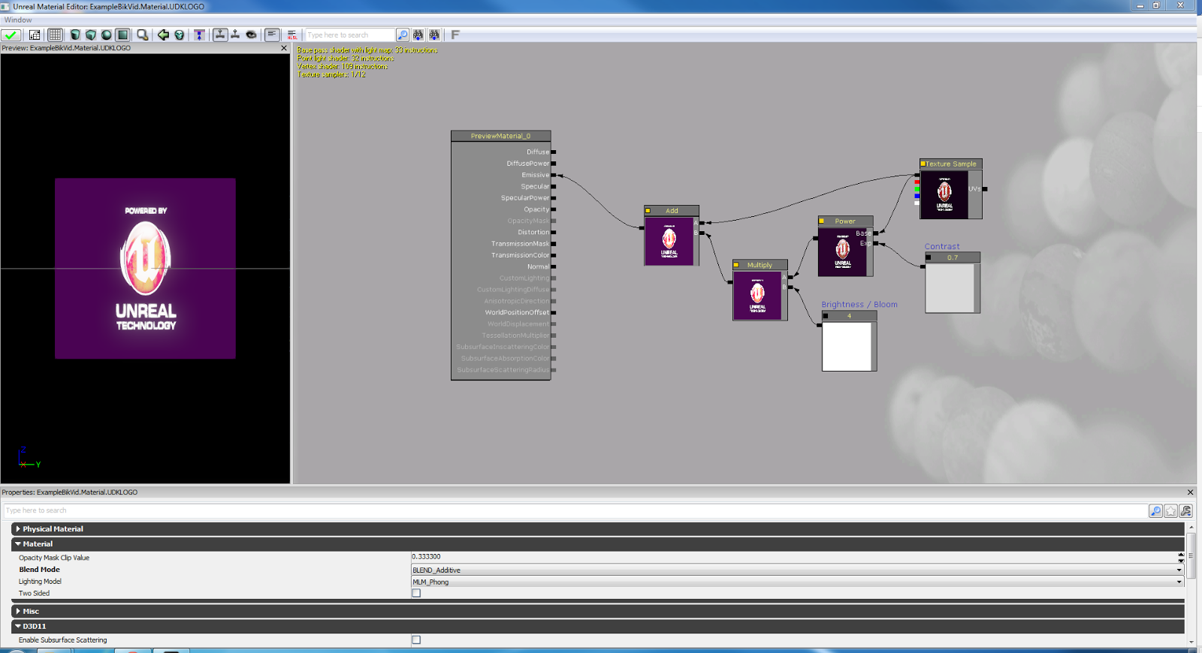Click the Contrast comment label
Image resolution: width=1202 pixels, height=653 pixels.
[942, 246]
